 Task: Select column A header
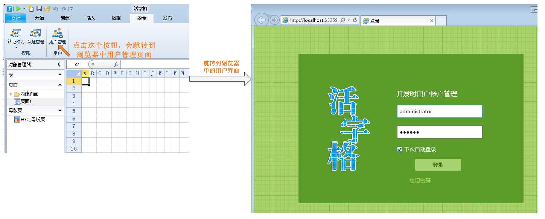click(x=85, y=73)
